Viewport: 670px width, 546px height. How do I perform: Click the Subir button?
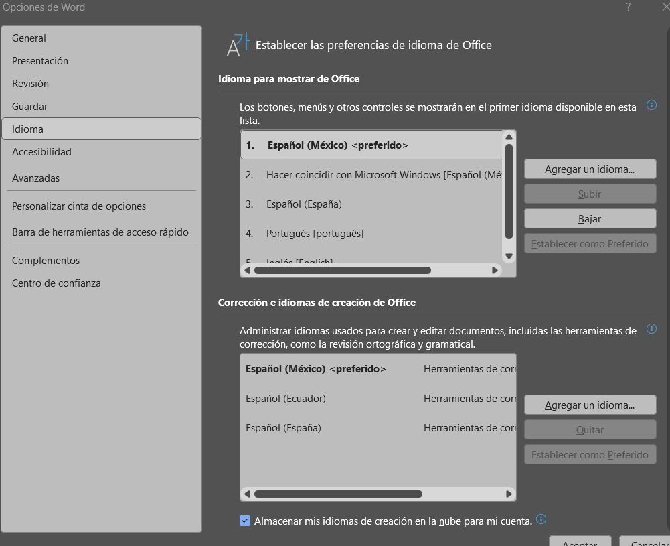point(590,194)
